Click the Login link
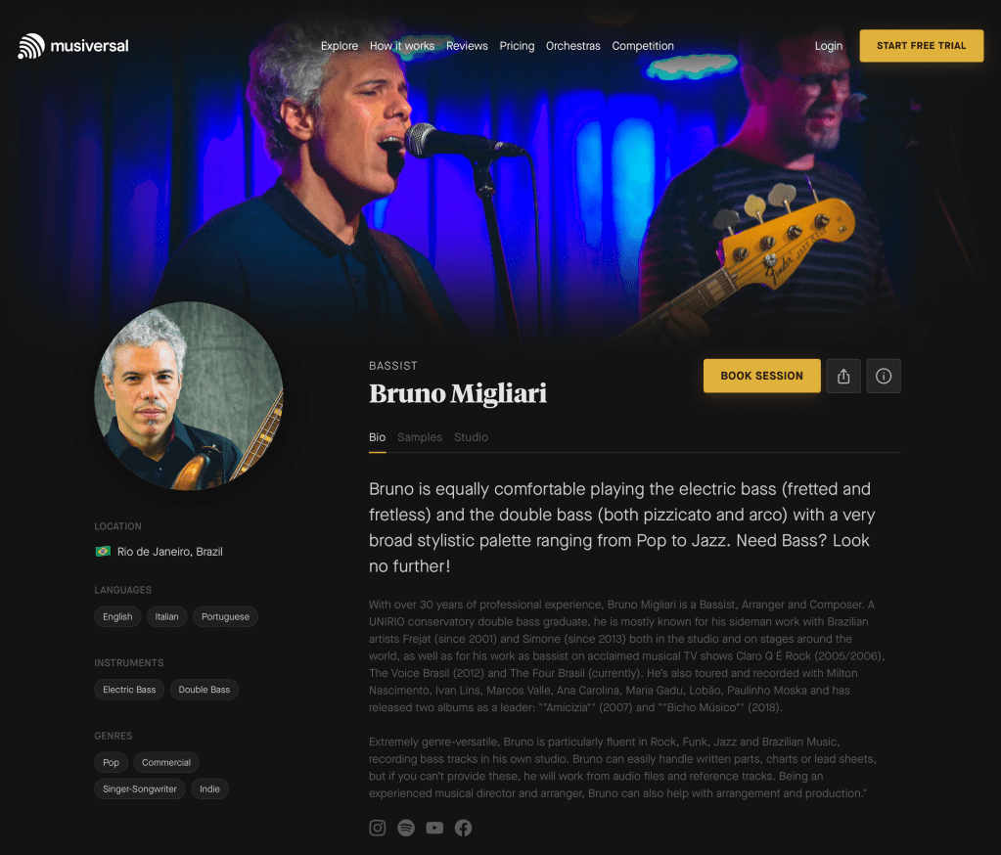 point(829,46)
